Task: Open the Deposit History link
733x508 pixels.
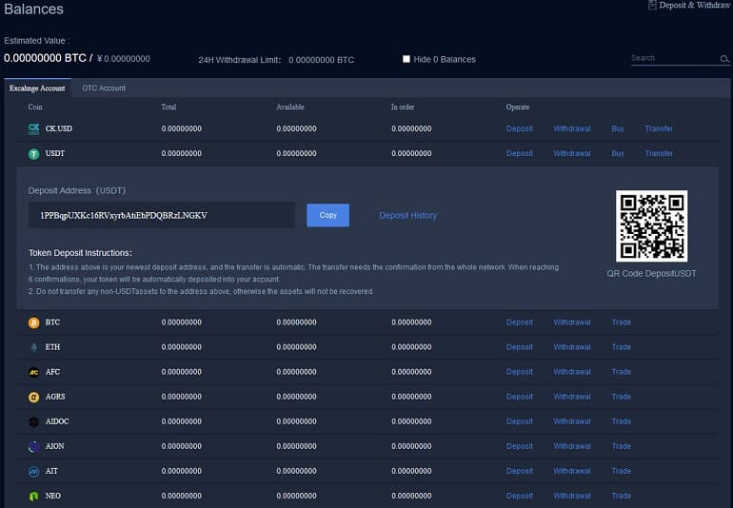Action: (x=407, y=216)
